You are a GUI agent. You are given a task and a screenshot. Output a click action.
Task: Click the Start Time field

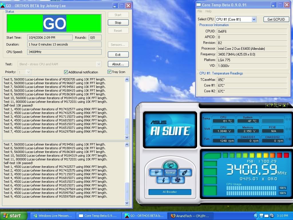click(x=50, y=38)
